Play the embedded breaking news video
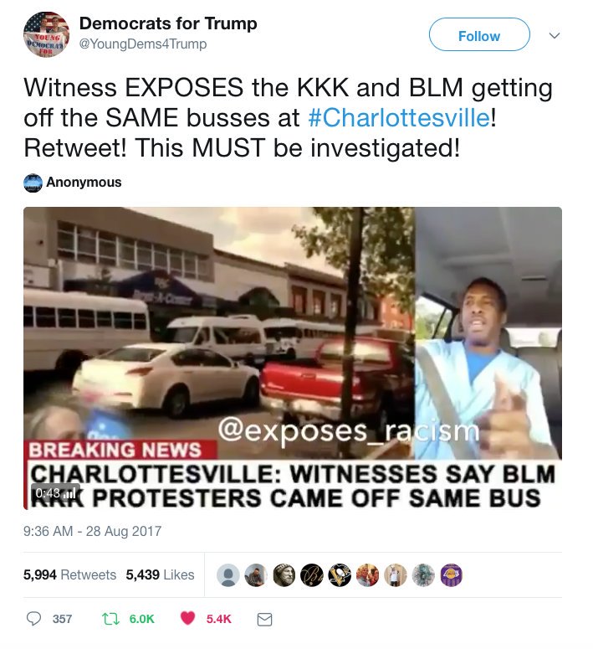Image resolution: width=593 pixels, height=649 pixels. 293,358
